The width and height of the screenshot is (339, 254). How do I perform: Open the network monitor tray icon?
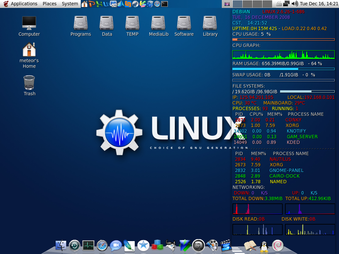(x=286, y=4)
